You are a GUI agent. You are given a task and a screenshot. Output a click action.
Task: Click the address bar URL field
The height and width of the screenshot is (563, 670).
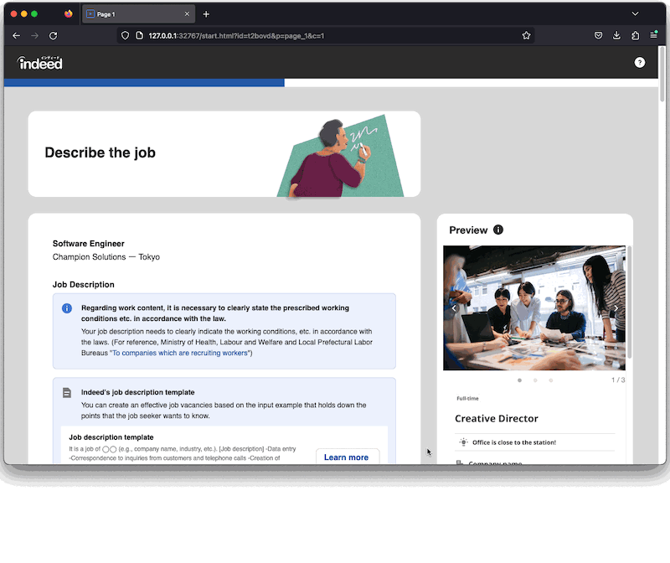click(326, 35)
